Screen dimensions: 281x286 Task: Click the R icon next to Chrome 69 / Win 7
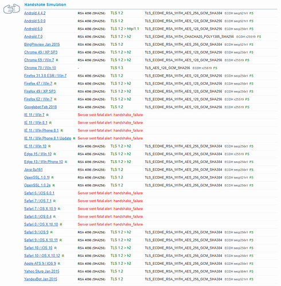[x=57, y=60]
